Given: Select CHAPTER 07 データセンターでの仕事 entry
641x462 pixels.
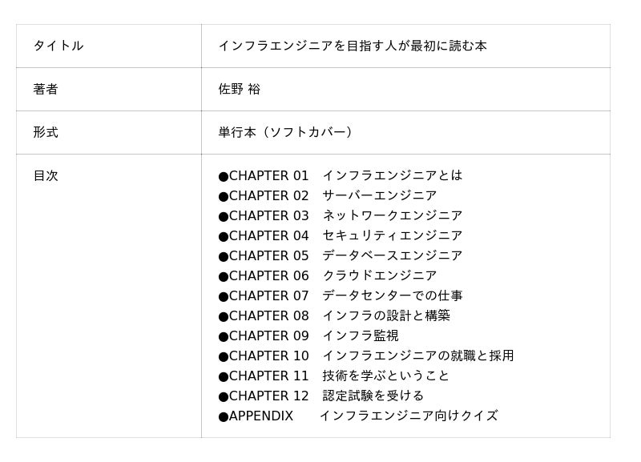Looking at the screenshot, I should click(340, 295).
